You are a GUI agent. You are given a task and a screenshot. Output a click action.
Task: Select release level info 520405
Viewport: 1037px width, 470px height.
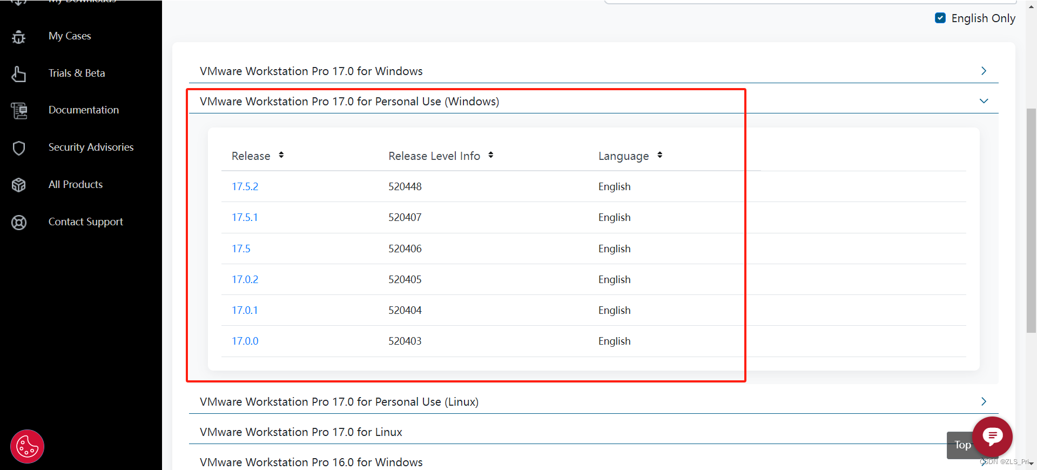click(x=405, y=279)
